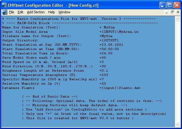Restore down the inner document window
Viewport: 182px width, 129px height.
coord(172,12)
